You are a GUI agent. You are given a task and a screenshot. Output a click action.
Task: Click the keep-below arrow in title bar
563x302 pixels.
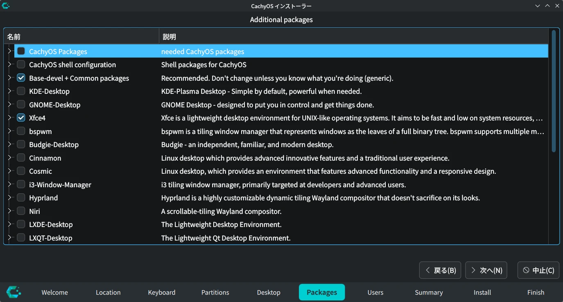tap(538, 6)
